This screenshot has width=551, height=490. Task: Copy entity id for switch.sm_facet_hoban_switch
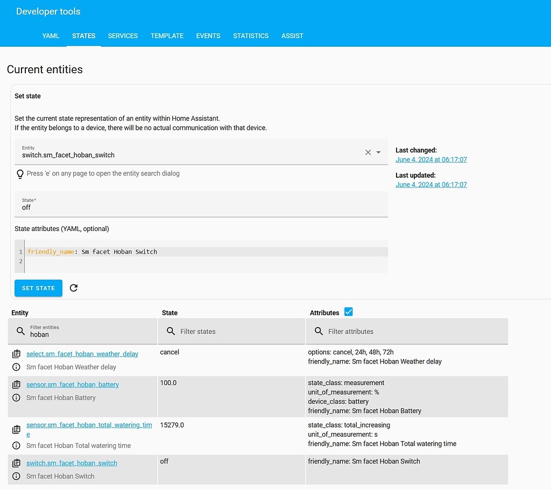point(17,463)
